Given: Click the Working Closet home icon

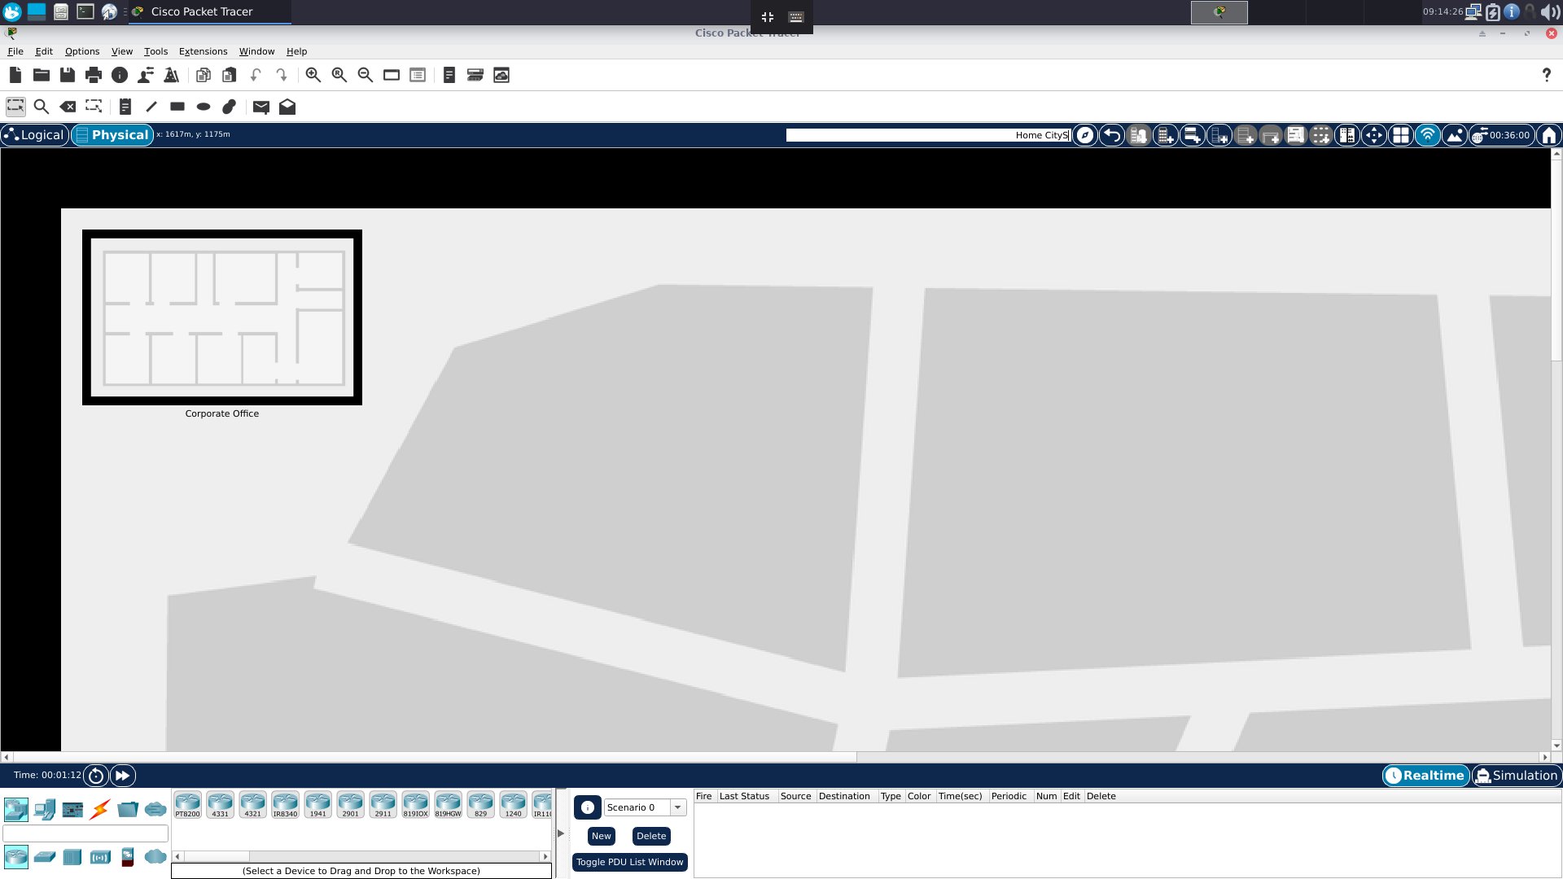Looking at the screenshot, I should (1549, 135).
